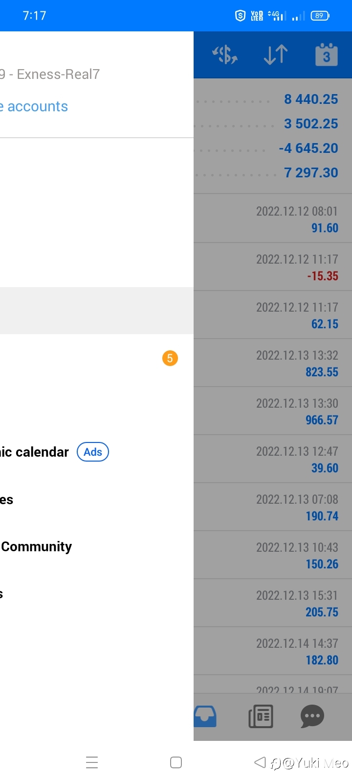Select the trade with profit 966.57
This screenshot has height=784, width=352.
273,411
